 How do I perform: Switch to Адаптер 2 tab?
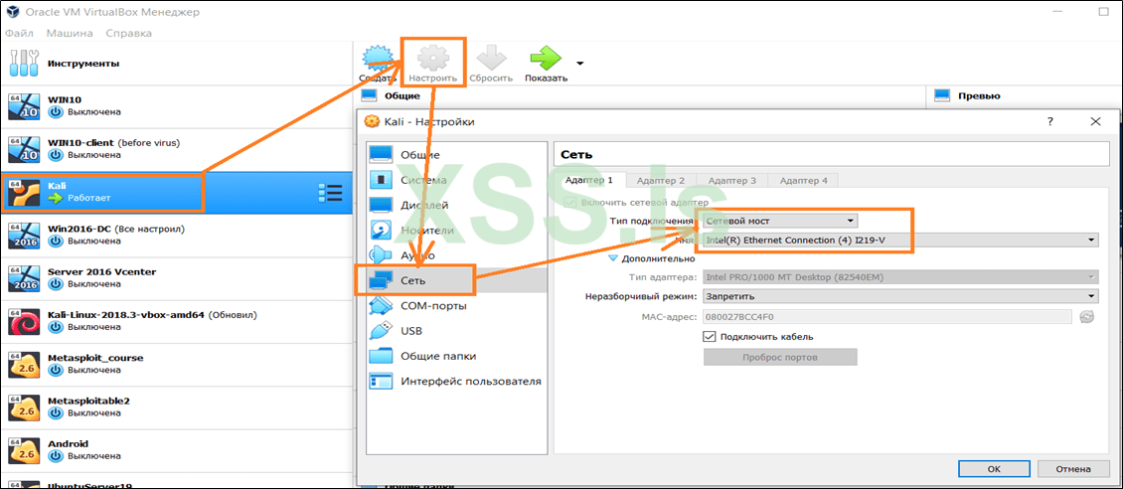(x=660, y=181)
